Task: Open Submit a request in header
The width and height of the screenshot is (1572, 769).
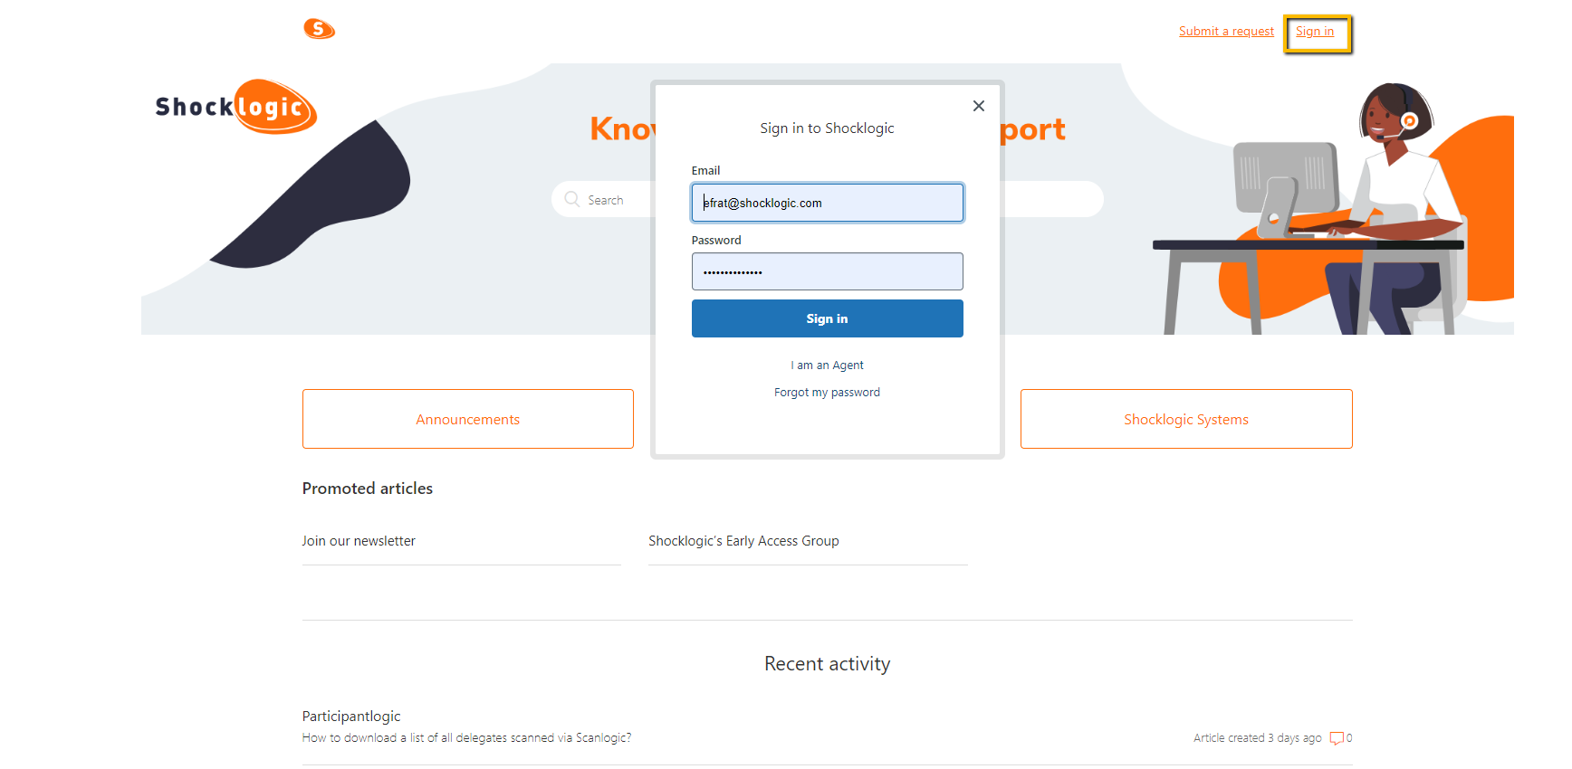Action: pyautogui.click(x=1226, y=32)
